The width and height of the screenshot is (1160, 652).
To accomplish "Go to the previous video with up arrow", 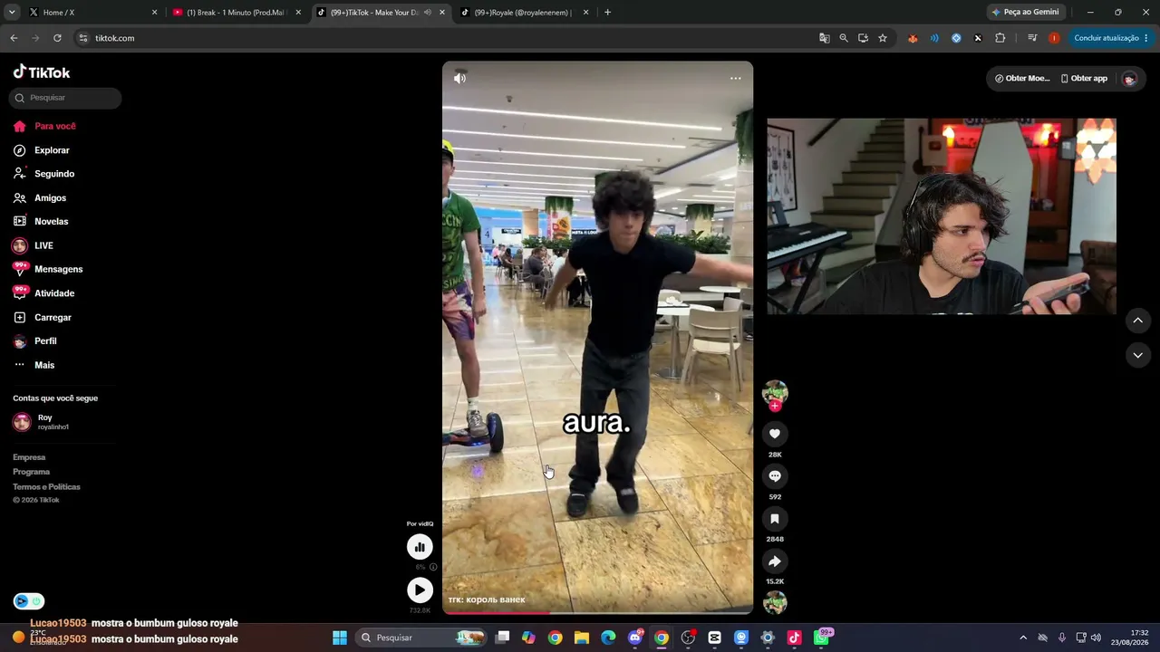I will 1138,321.
